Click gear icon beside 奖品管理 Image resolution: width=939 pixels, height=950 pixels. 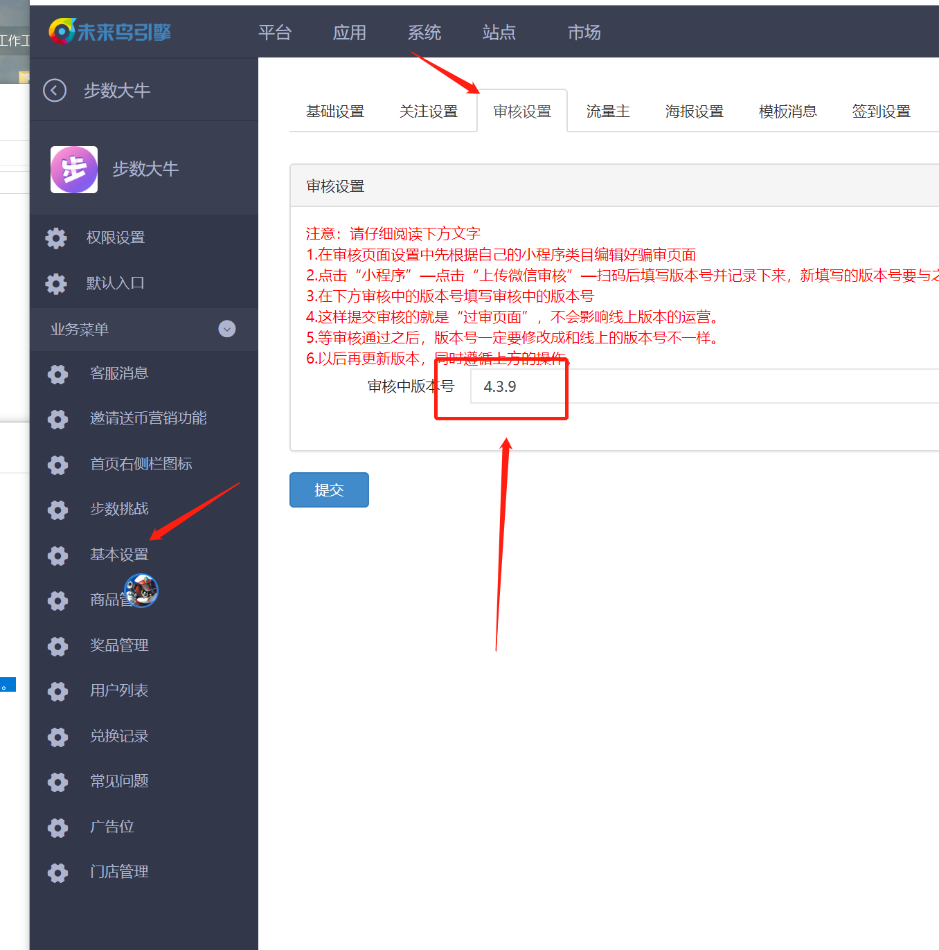(58, 646)
